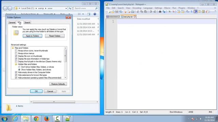Toggle synchronized vertical scrolling icon
The height and width of the screenshot is (122, 218).
178,12
